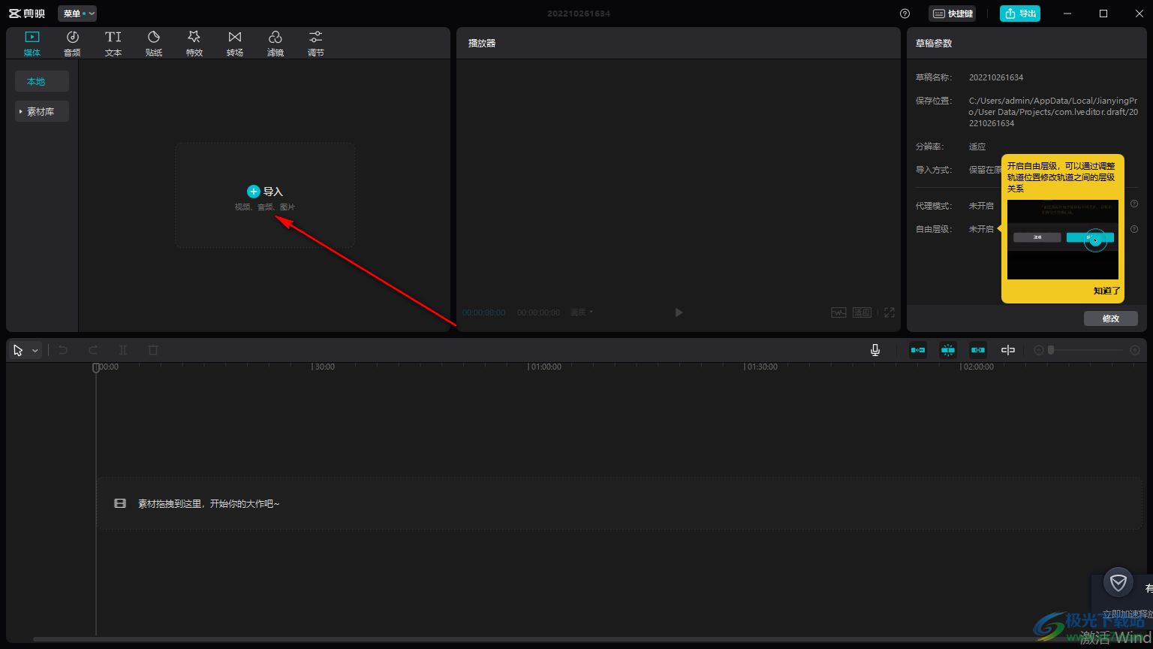Viewport: 1153px width, 649px height.
Task: Click the current timecode in player
Action: click(484, 312)
